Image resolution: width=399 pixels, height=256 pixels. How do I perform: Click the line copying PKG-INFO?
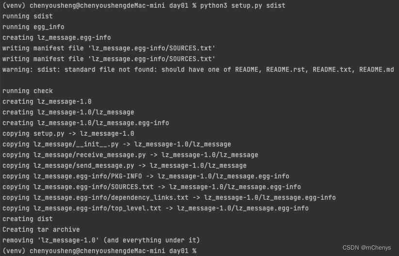(146, 176)
